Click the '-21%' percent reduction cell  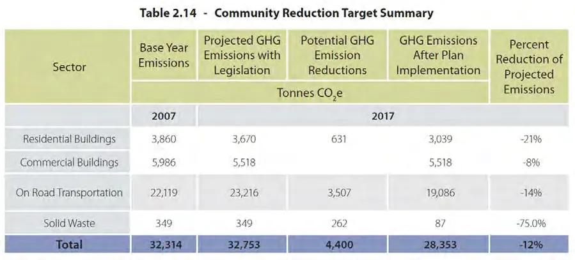pos(531,139)
